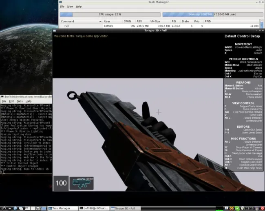Sort processes by the Command column header

[x=68, y=21]
